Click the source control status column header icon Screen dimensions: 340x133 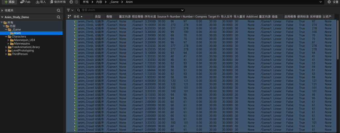coord(69,17)
